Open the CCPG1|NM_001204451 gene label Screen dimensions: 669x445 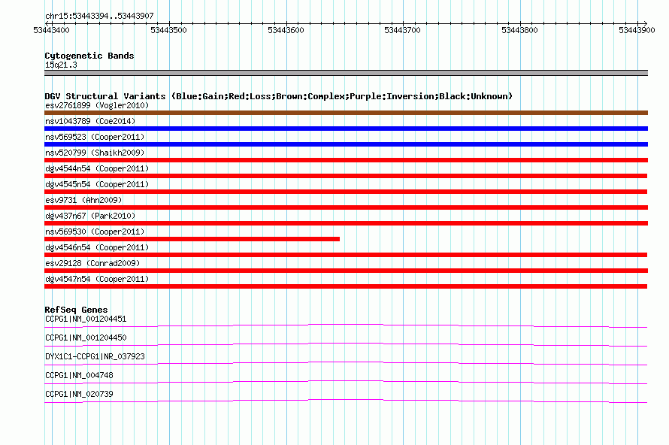86,319
